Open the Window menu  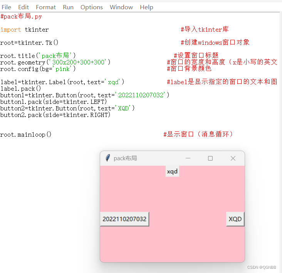click(121, 7)
